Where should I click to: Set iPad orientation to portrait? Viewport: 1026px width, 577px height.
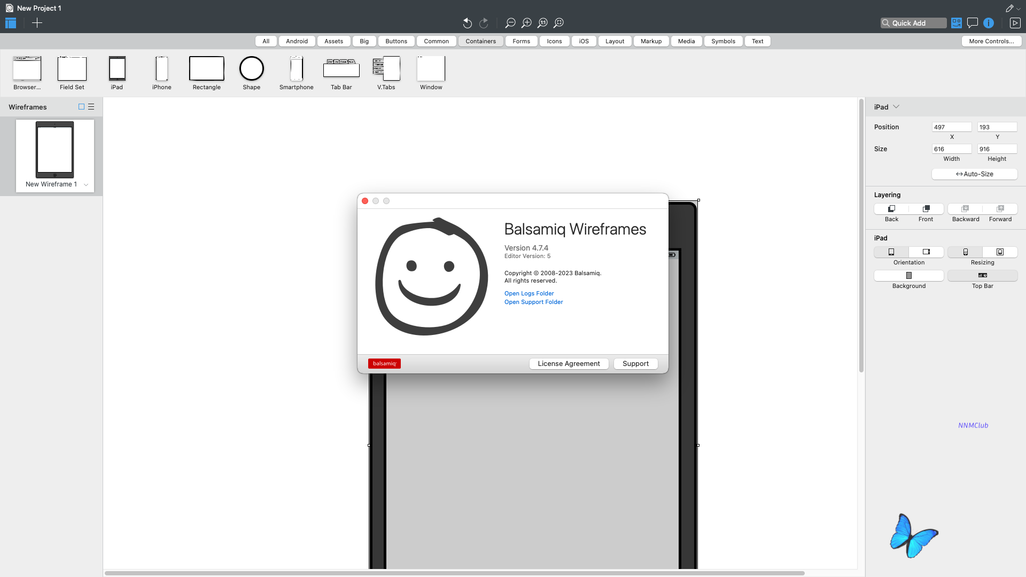[x=891, y=252]
